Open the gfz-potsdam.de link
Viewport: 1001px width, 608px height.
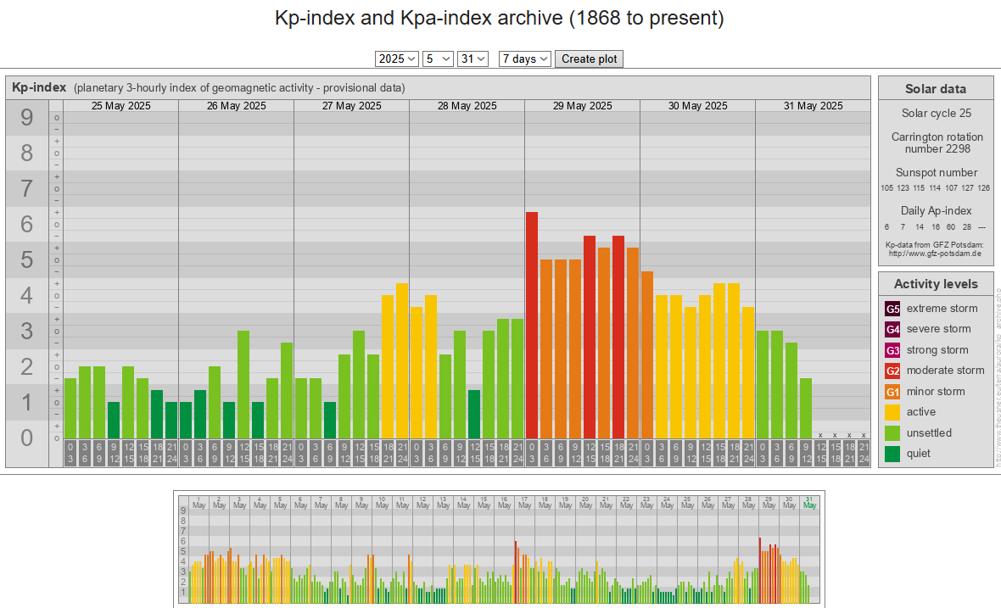[935, 254]
